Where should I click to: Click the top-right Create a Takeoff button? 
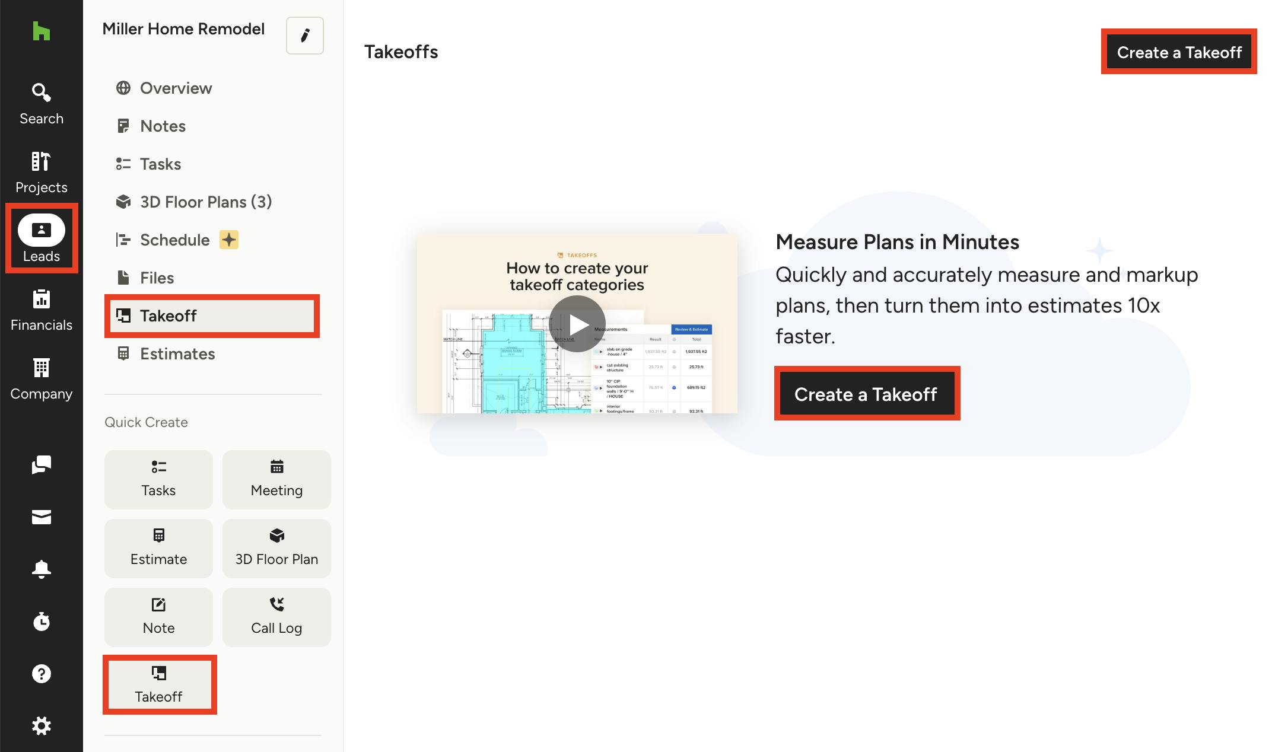tap(1179, 52)
